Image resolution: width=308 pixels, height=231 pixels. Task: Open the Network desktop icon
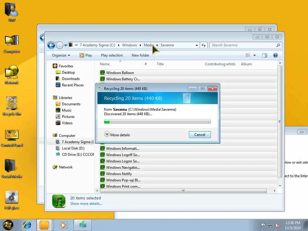point(12,75)
